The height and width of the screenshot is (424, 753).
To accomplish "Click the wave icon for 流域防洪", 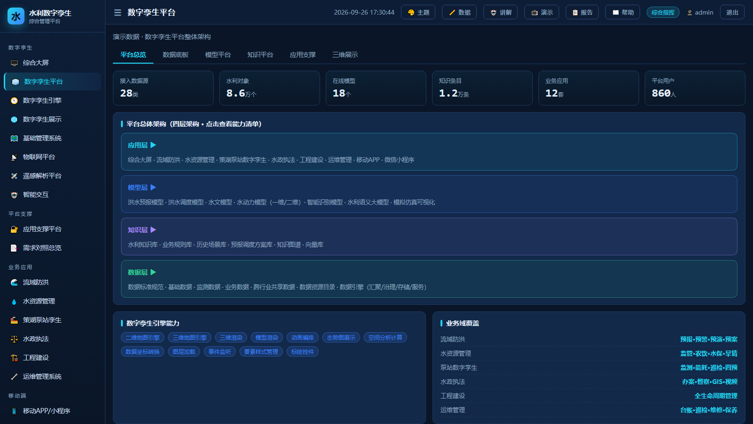I will [14, 283].
